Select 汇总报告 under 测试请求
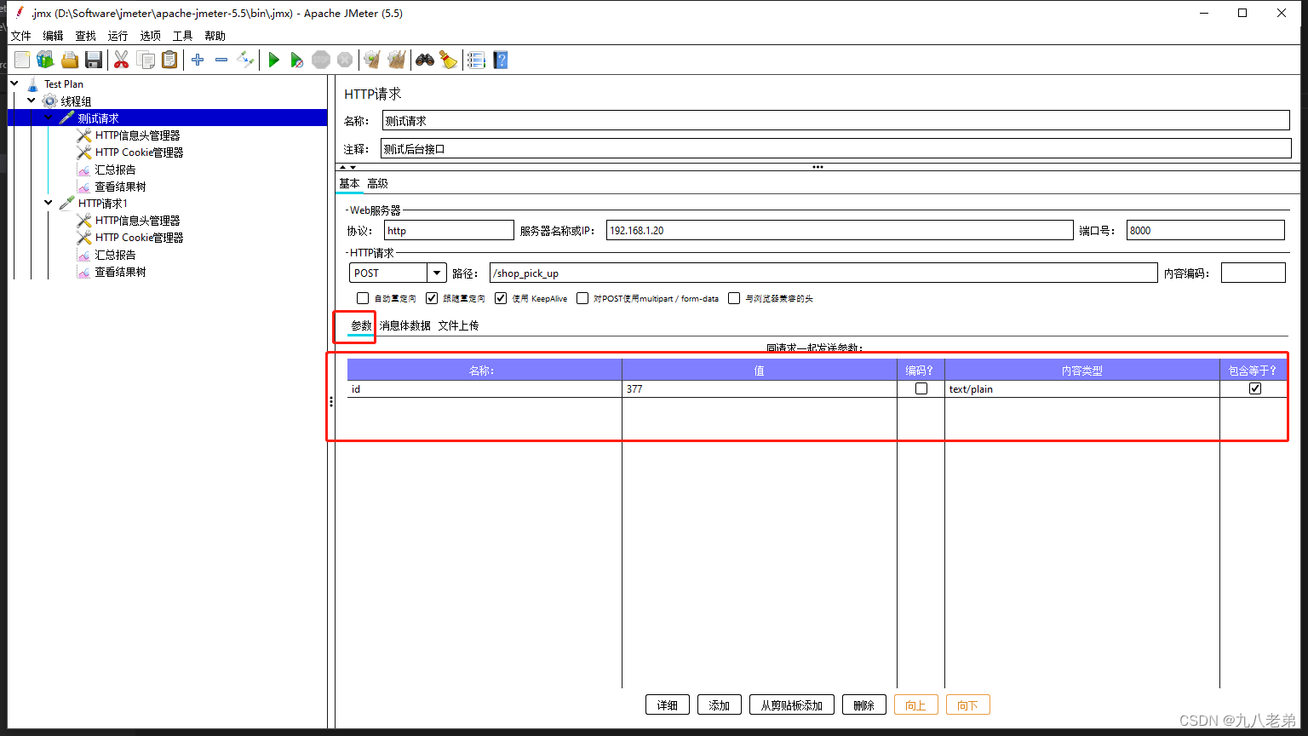Screen dimensions: 1308x736 coord(115,170)
